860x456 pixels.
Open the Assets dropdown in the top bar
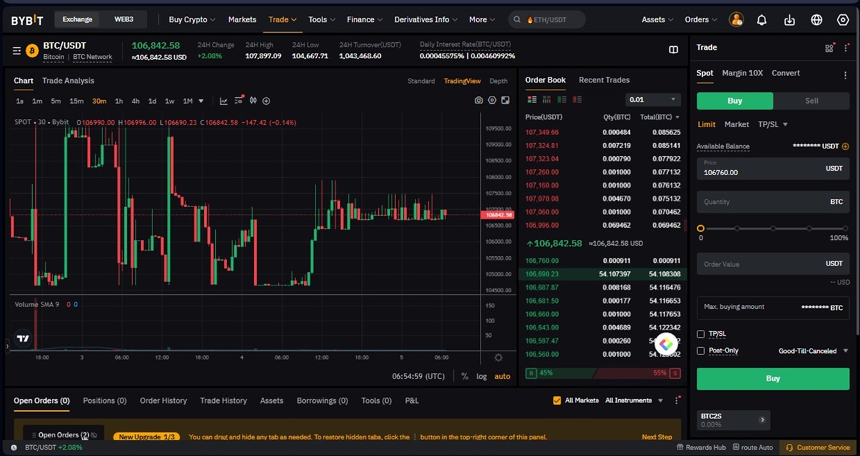pyautogui.click(x=657, y=20)
